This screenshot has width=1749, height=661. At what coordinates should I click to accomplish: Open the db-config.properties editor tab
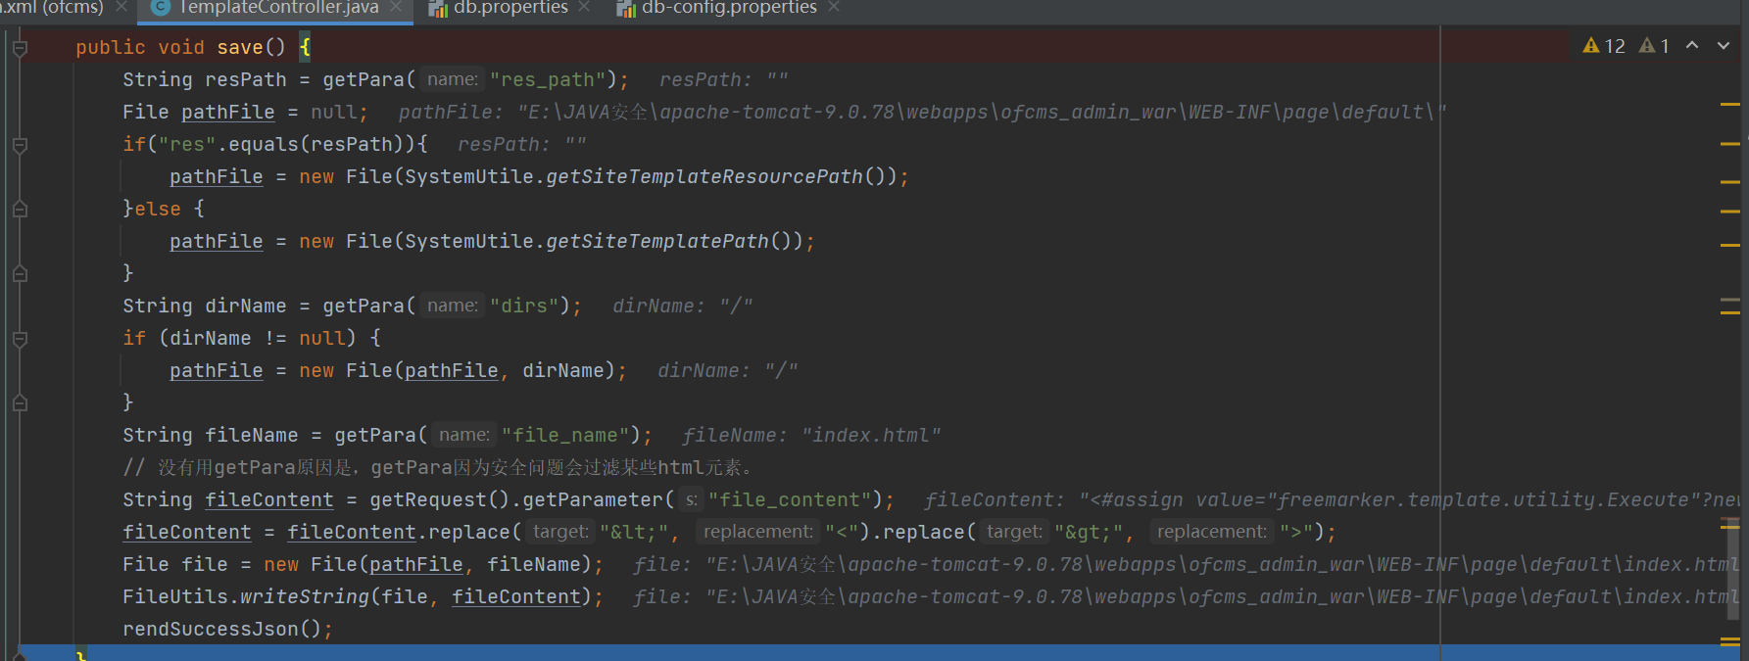point(729,8)
